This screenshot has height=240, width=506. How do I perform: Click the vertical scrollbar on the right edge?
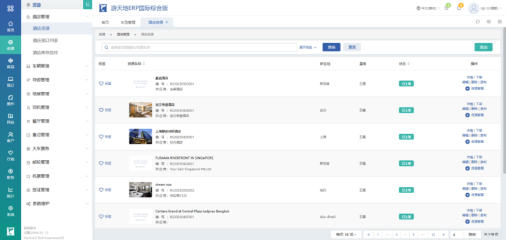pos(504,100)
